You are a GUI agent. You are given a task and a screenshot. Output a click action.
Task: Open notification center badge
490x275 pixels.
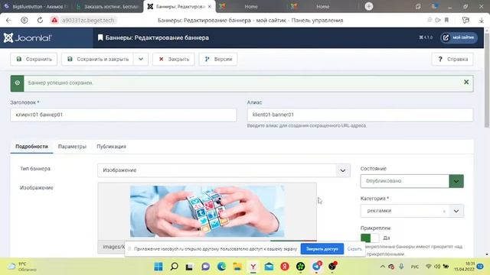480,267
